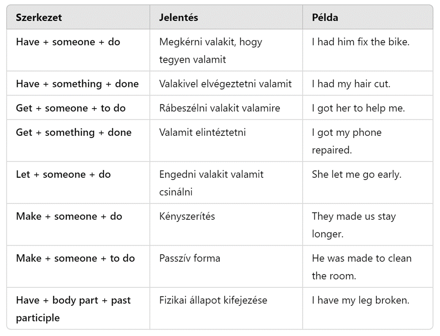Click "Rábeszélni valakit valamire" meaning cell
440x336 pixels.
point(219,108)
